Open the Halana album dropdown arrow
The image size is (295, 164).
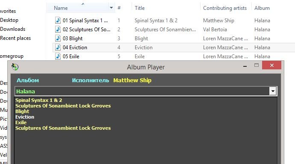pos(273,92)
